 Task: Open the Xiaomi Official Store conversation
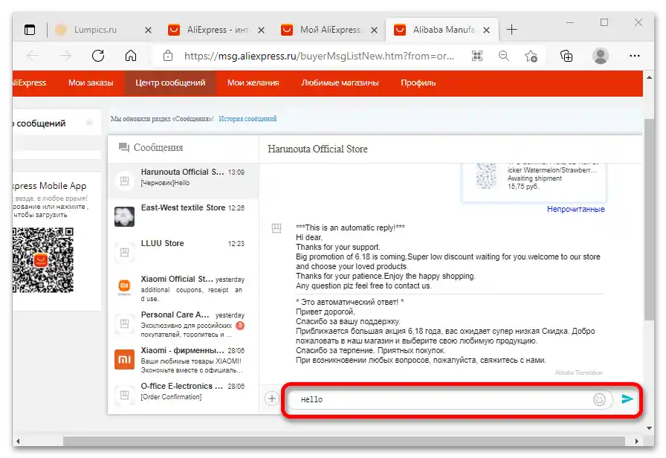pos(183,288)
